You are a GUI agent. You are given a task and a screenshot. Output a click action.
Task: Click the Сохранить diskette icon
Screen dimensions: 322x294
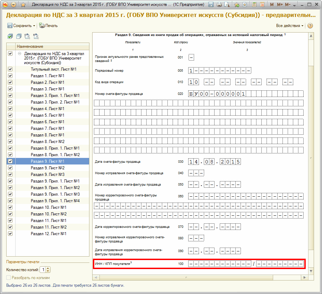click(10, 26)
